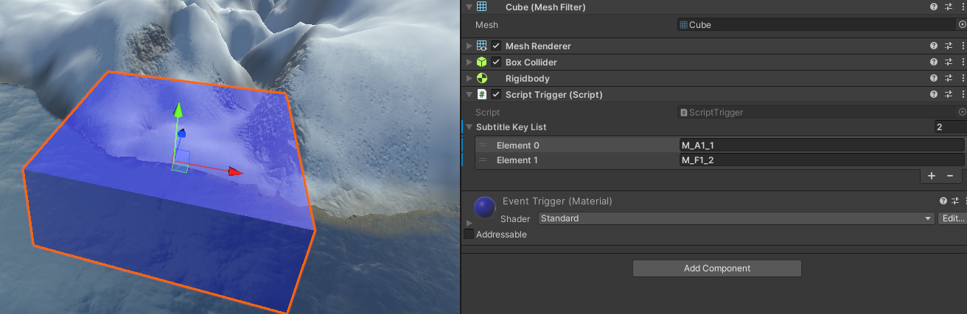The image size is (967, 314).
Task: Click the green Box Collider component icon
Action: 481,62
